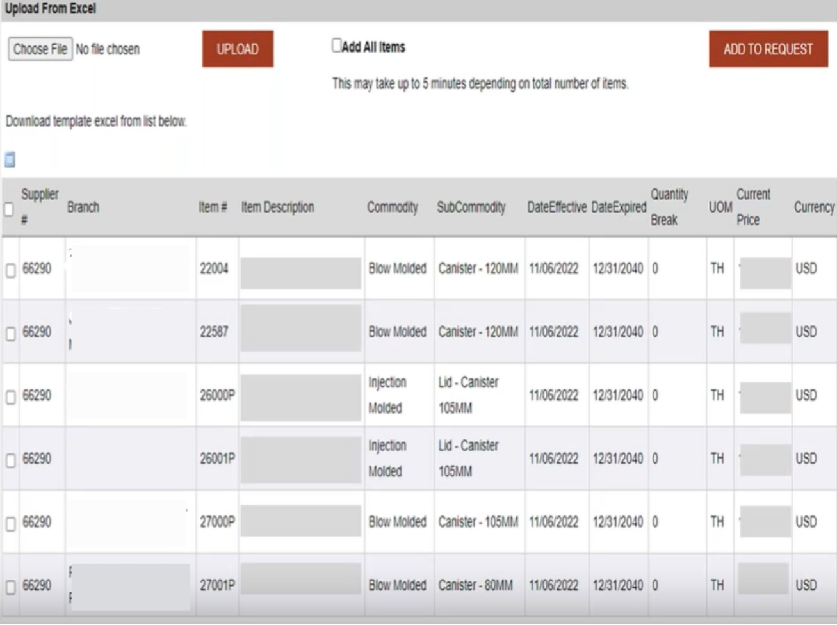The height and width of the screenshot is (625, 837).
Task: Tick the checkbox for item 26000P
Action: (11, 398)
